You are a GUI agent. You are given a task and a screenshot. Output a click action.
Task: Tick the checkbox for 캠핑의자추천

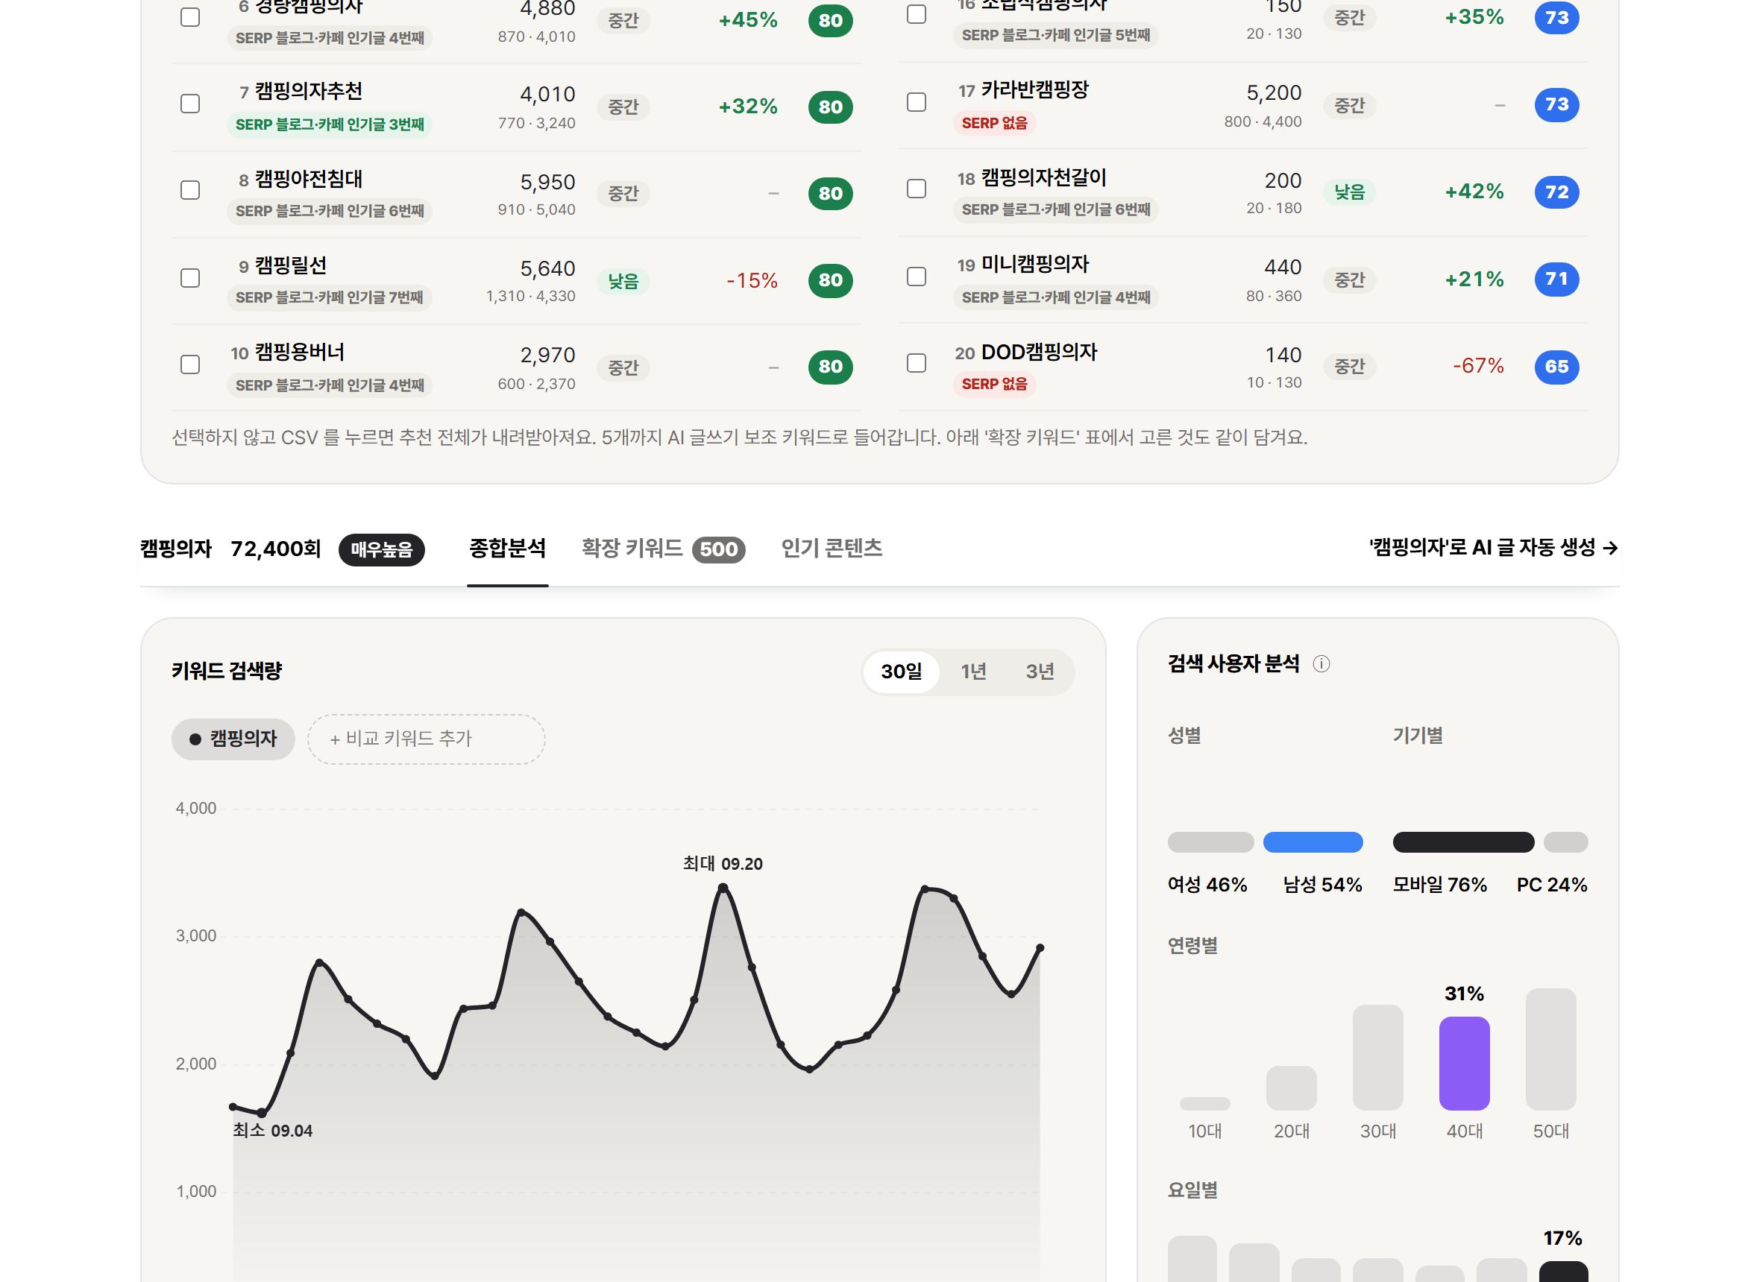click(190, 104)
